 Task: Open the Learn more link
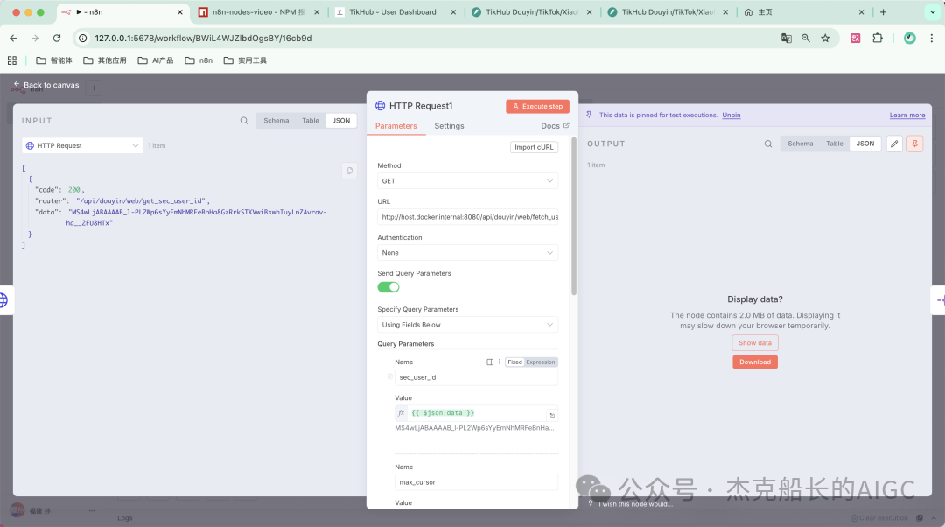907,116
